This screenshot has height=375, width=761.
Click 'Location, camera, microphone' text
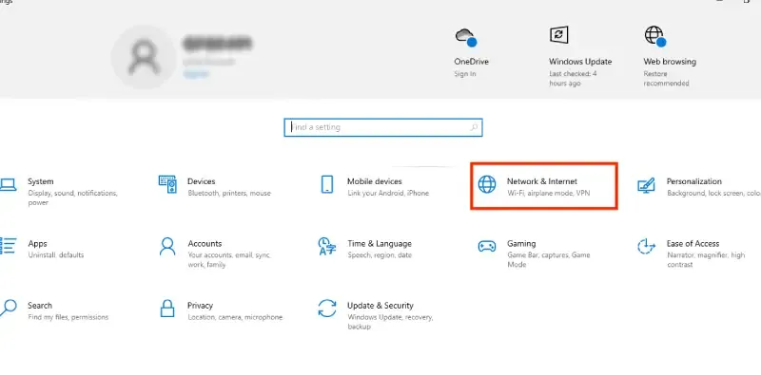coord(235,317)
